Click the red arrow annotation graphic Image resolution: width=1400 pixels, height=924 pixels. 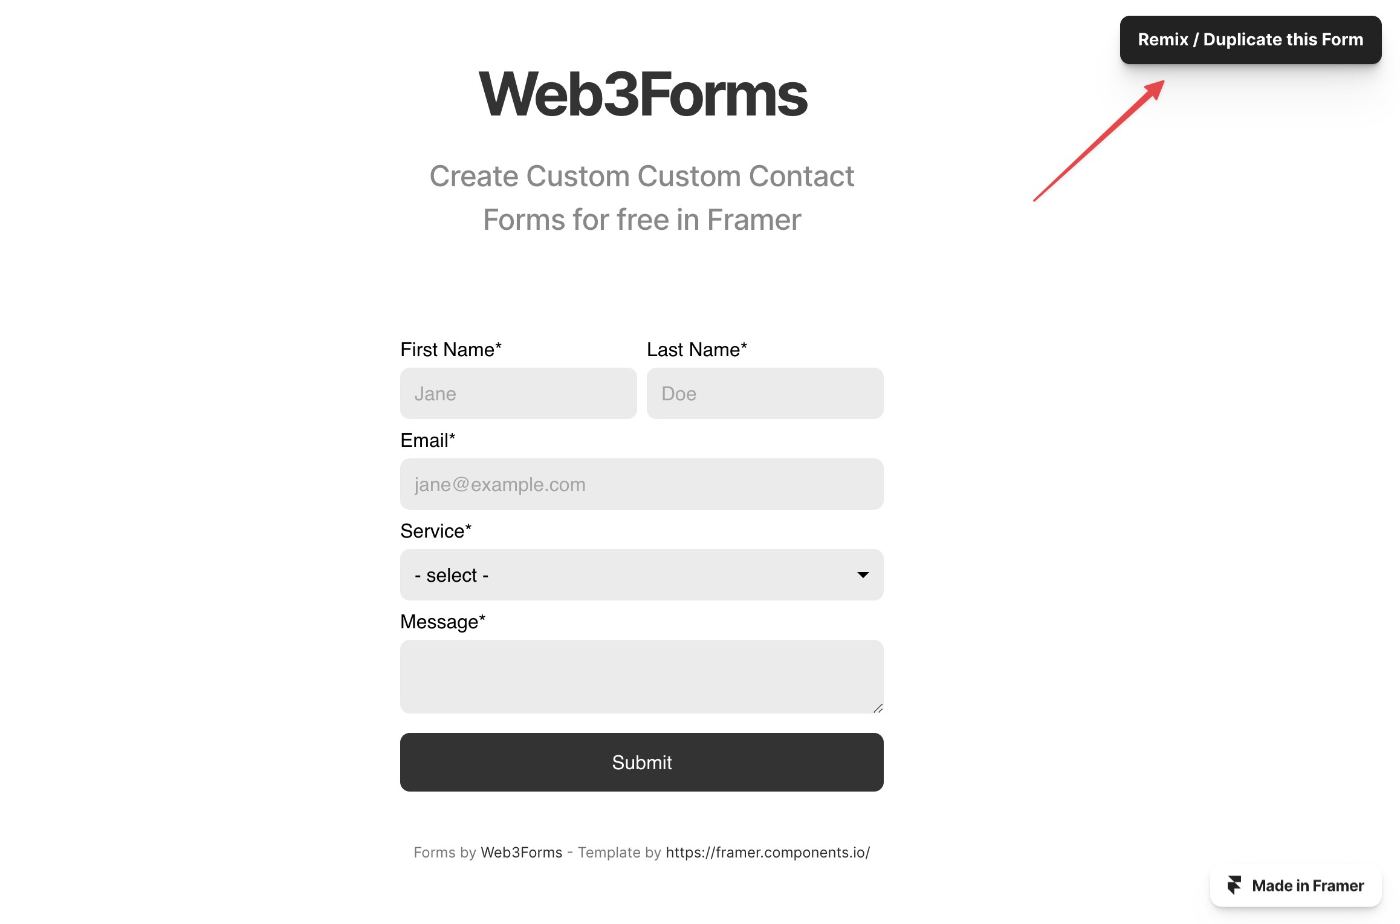coord(1099,140)
